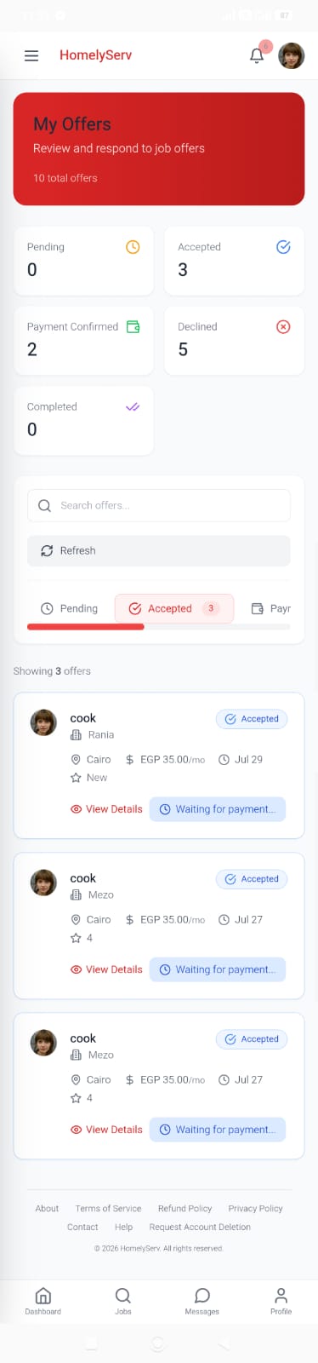Click the Refresh button
Viewport: 318px width, 1363px height.
(x=159, y=550)
